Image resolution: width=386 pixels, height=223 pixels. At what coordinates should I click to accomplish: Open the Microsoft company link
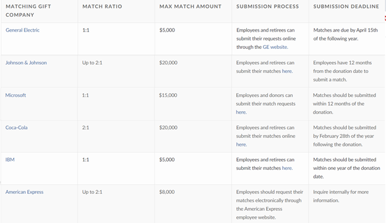(15, 95)
